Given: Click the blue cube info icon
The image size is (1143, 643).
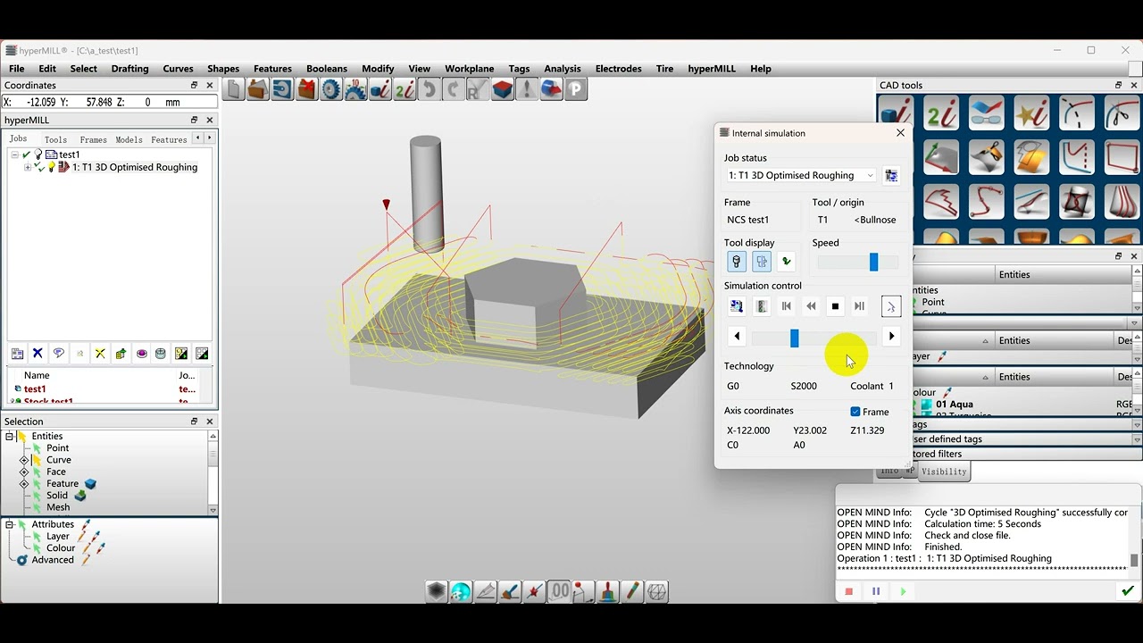Looking at the screenshot, I should [380, 89].
